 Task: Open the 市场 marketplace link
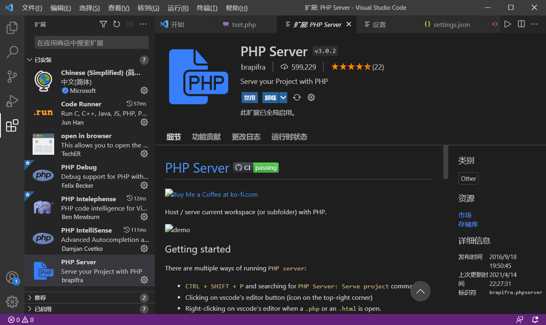(465, 215)
